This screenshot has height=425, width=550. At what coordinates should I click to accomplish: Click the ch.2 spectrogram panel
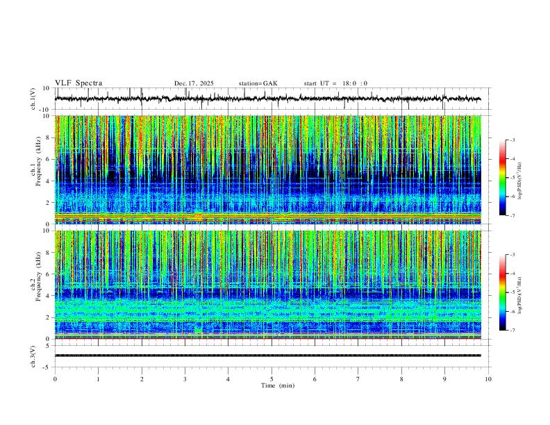tap(268, 285)
